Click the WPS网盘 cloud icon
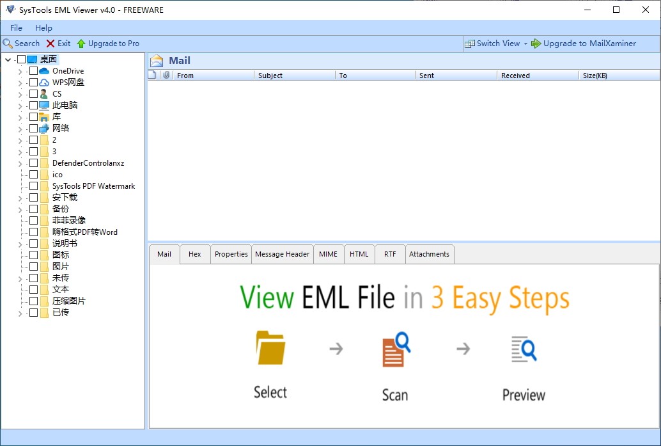The width and height of the screenshot is (661, 446). click(x=44, y=83)
